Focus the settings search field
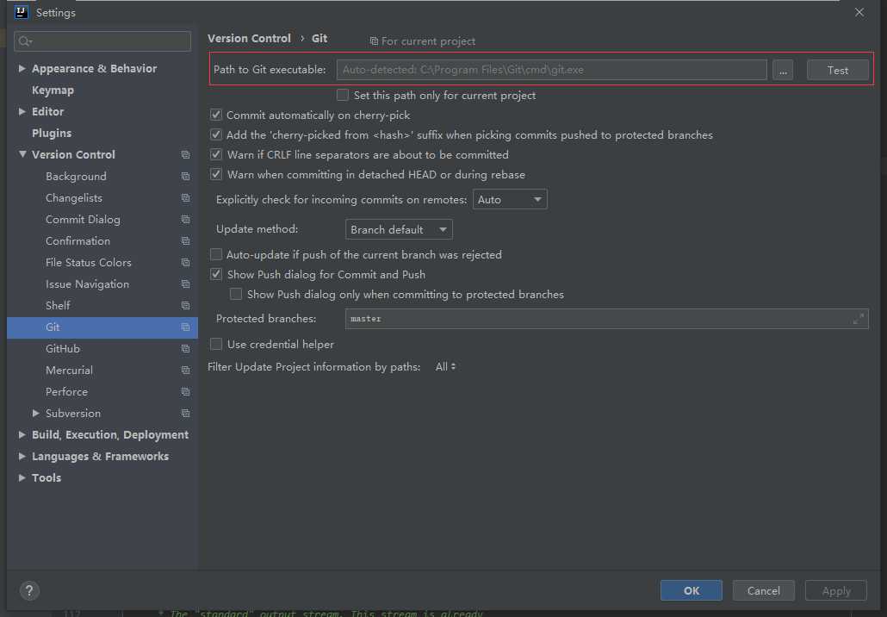Image resolution: width=887 pixels, height=617 pixels. [102, 41]
